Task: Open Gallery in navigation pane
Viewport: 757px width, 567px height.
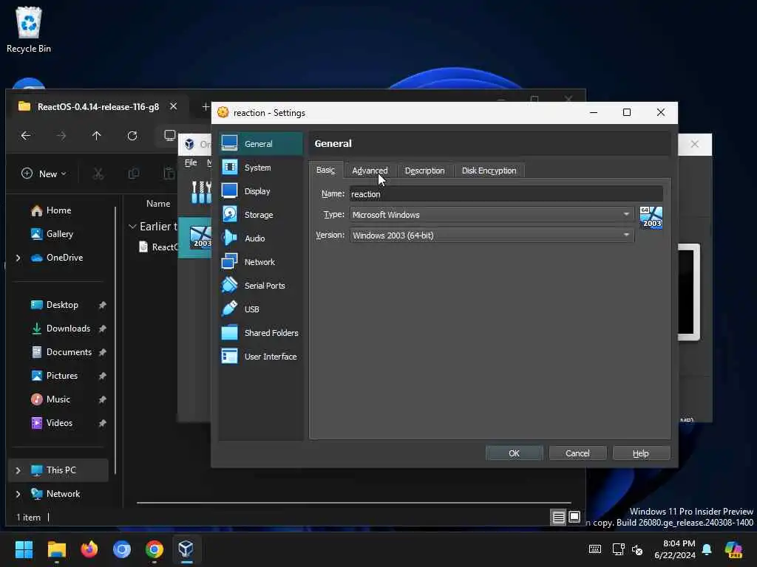Action: pyautogui.click(x=59, y=234)
